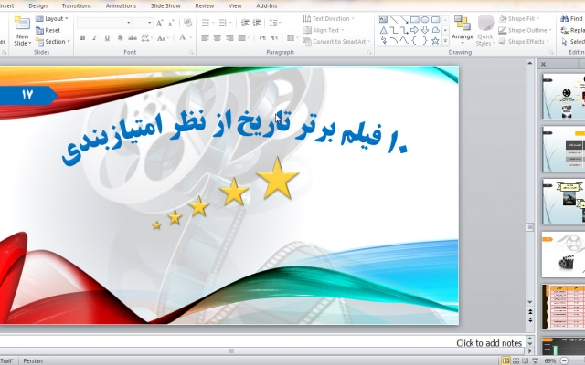Click the Reset slide button
The image size is (585, 365).
click(x=48, y=30)
